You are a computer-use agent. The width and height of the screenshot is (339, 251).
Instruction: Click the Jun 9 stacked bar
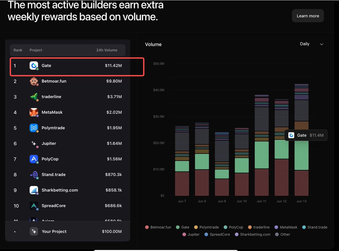point(222,164)
